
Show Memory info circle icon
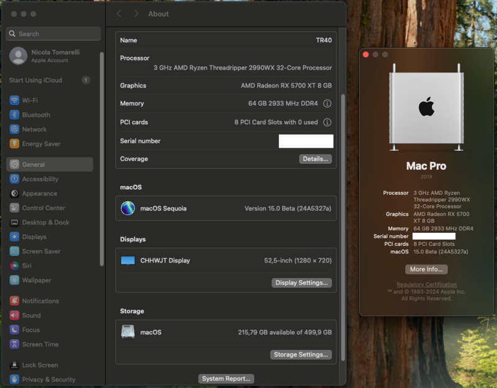tap(327, 104)
